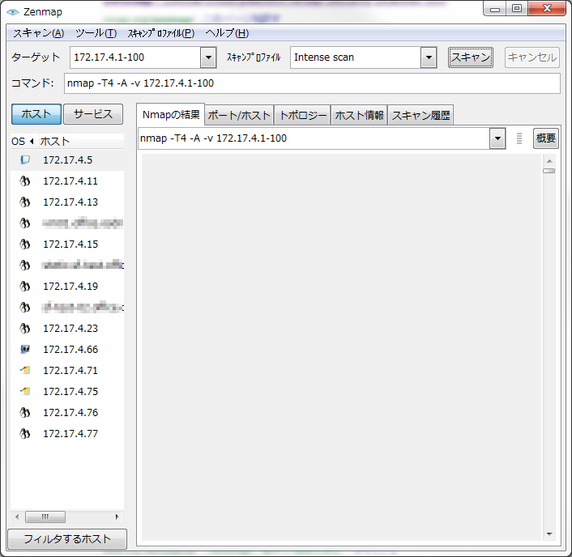Open the scan output selection dropdown arrow
The image size is (572, 557).
(x=497, y=138)
